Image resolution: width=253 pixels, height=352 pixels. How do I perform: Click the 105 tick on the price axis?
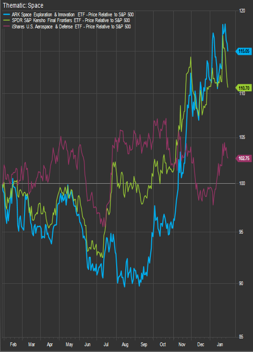(242, 138)
